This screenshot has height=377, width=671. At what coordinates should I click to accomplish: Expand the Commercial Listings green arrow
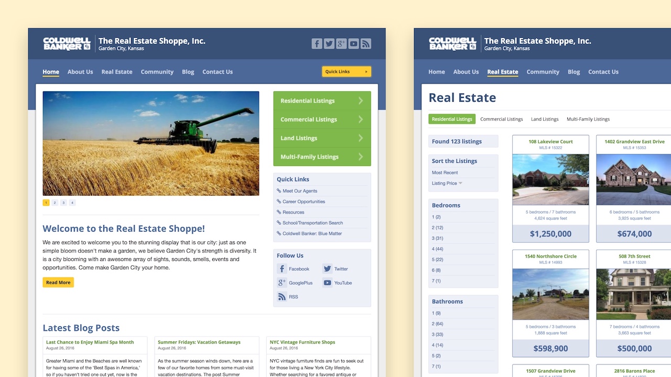coord(361,119)
